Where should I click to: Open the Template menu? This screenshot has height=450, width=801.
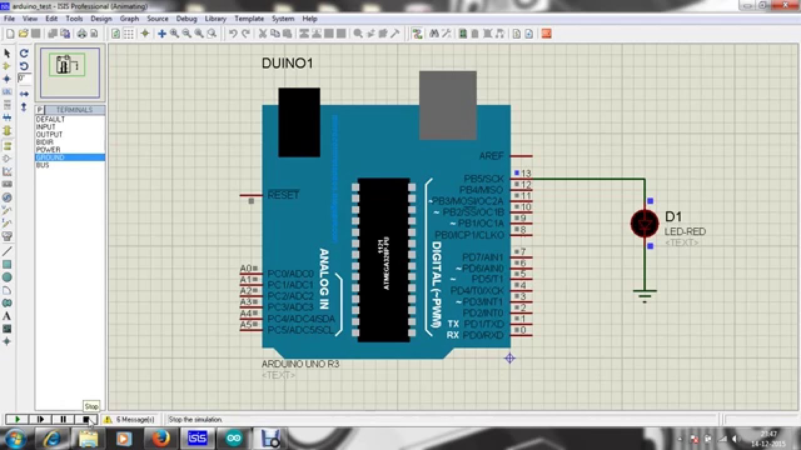tap(249, 19)
